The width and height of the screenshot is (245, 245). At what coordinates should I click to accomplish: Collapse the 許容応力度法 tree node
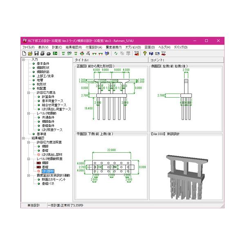pos(28,93)
